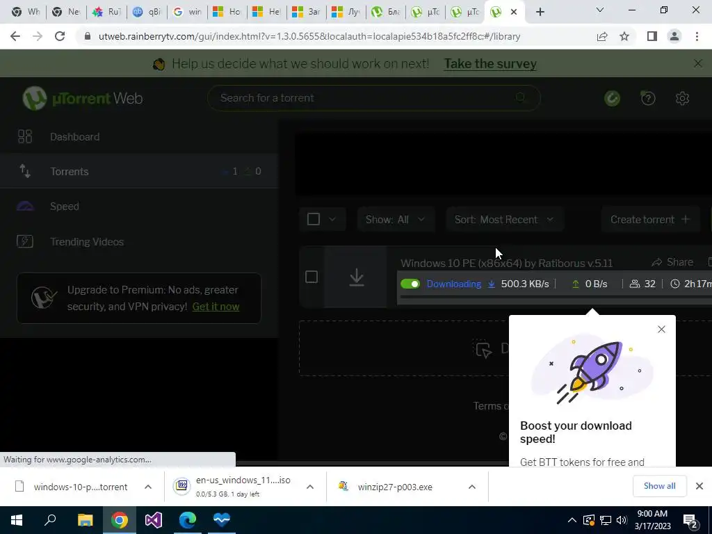Focus the Search for a torrent field
Screen dimensions: 712x534
tap(373, 97)
